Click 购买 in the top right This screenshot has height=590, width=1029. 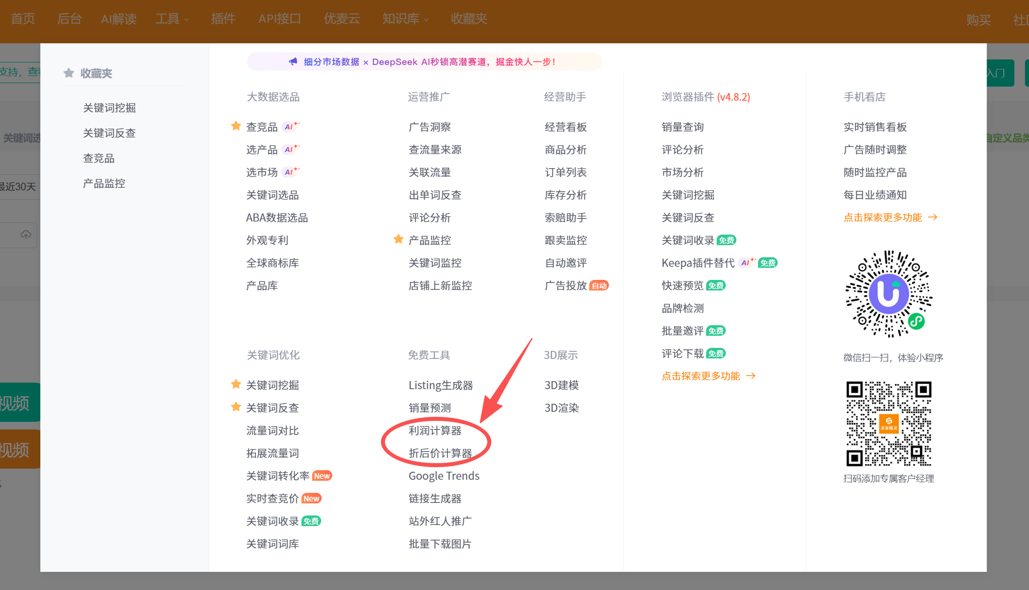[x=978, y=20]
